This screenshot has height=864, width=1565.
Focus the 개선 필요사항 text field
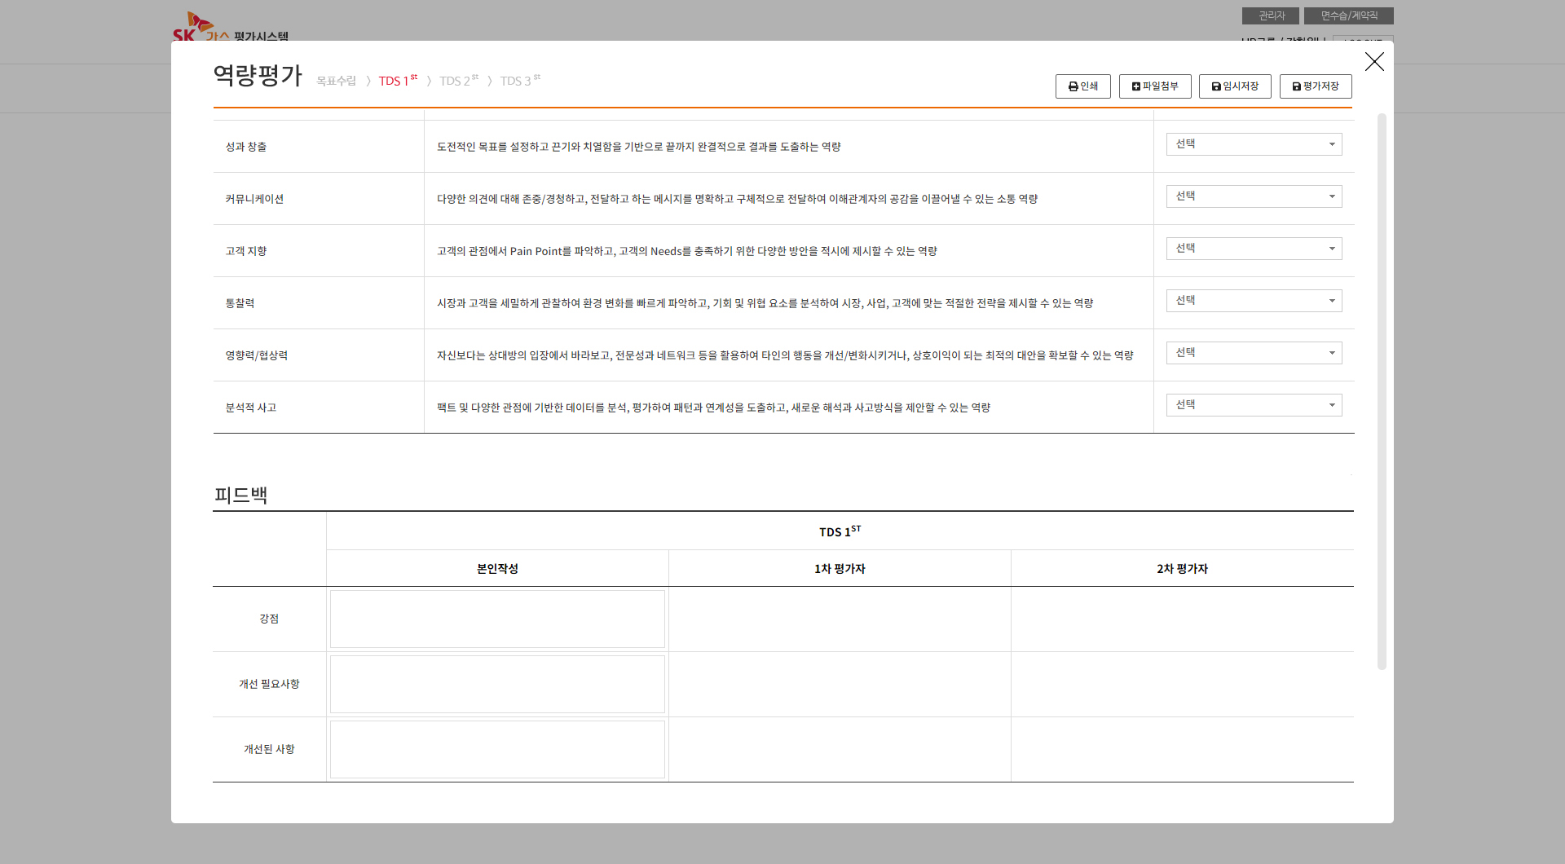click(497, 684)
